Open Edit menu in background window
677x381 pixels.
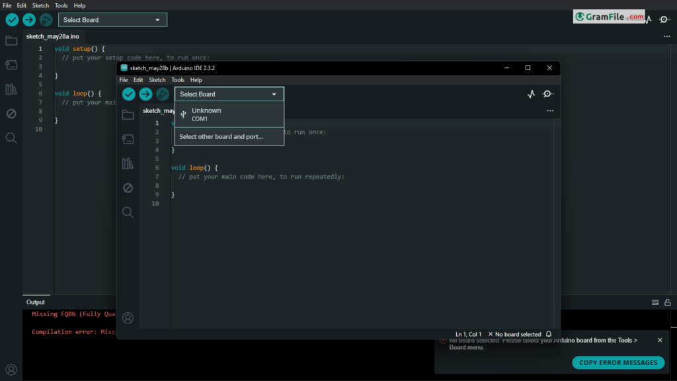tap(22, 5)
